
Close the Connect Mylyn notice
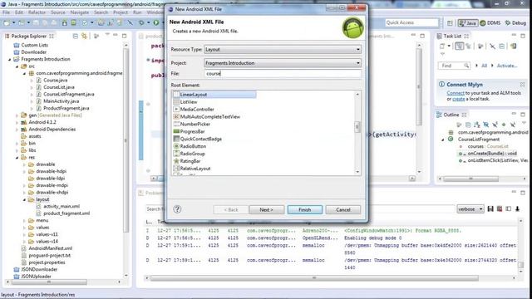(x=522, y=85)
